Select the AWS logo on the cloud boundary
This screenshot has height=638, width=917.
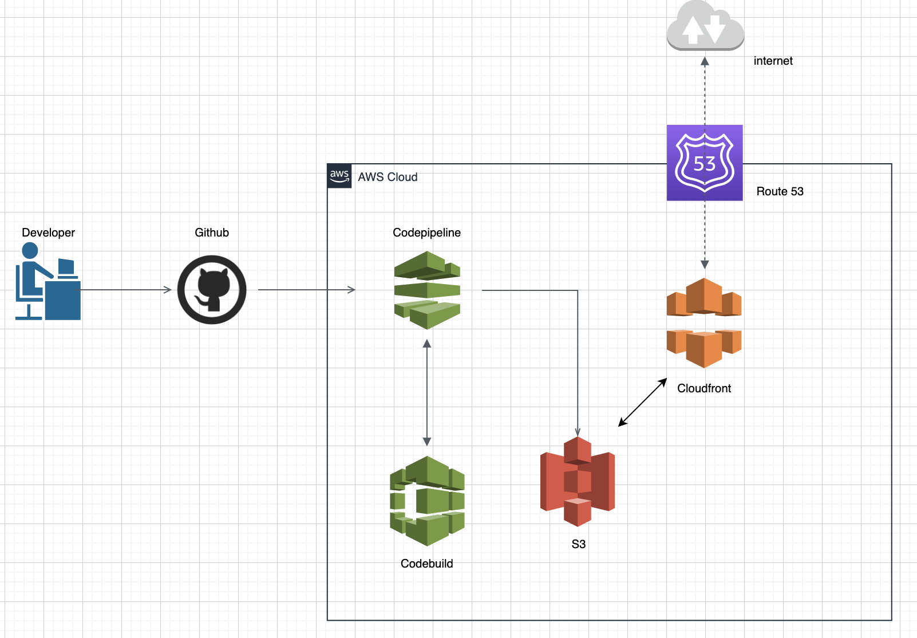pos(340,176)
